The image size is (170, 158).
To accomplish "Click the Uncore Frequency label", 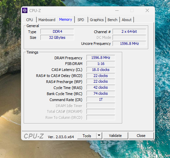I will (96, 44).
